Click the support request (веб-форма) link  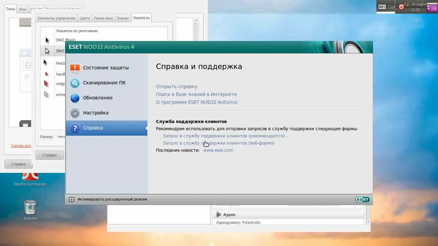pyautogui.click(x=219, y=143)
